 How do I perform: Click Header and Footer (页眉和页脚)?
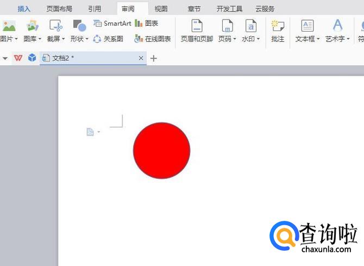[197, 31]
